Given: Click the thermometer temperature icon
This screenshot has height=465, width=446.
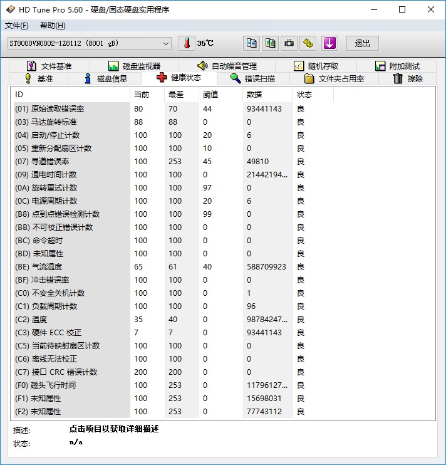Looking at the screenshot, I should click(187, 43).
